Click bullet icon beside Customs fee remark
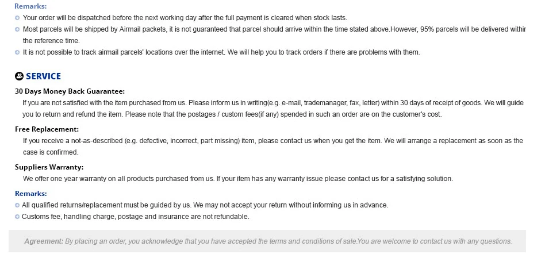Viewport: 545px width, 277px height. (17, 217)
